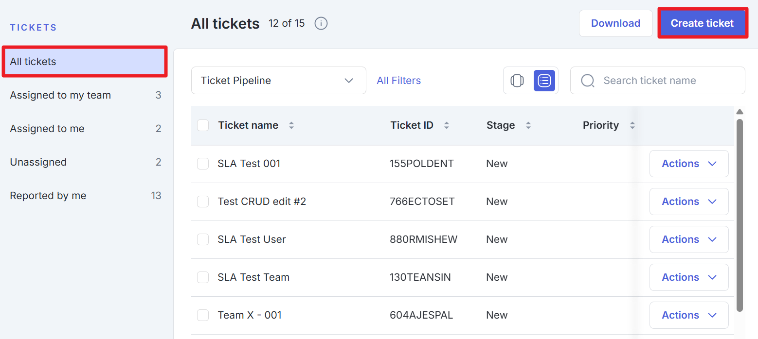This screenshot has height=339, width=758.
Task: Check the select-all tickets checkbox
Action: click(203, 125)
